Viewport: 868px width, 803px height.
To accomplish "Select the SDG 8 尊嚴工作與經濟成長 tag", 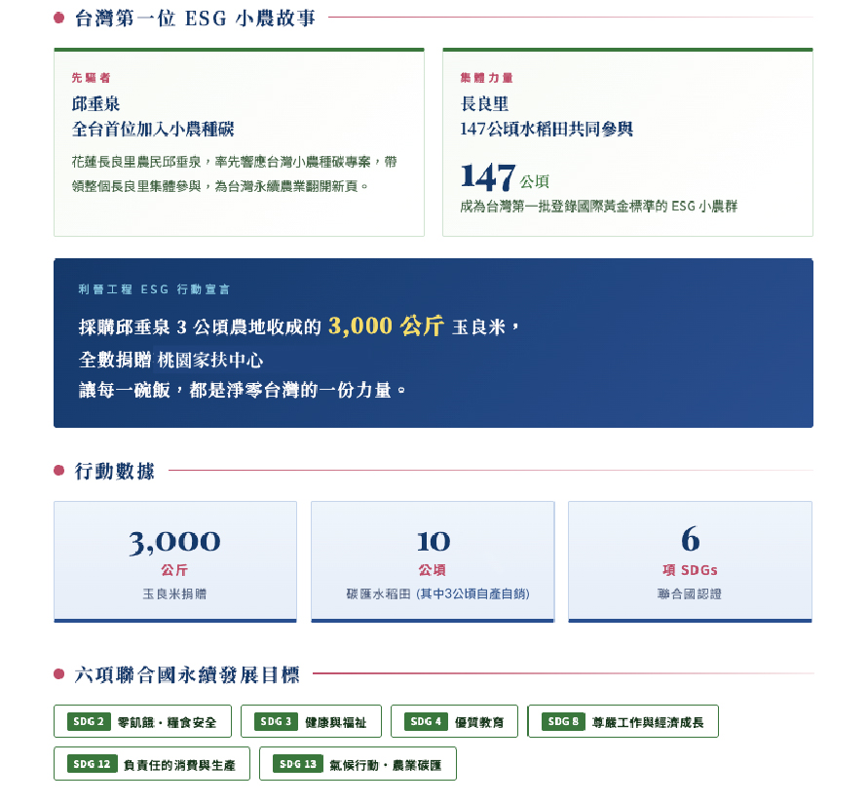I will 623,722.
